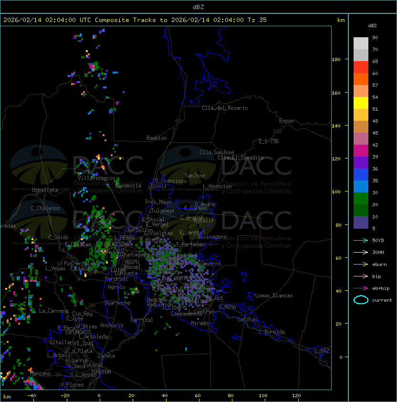397x402 pixels.
Task: Click the pink bip arrow symbol
Action: (361, 276)
